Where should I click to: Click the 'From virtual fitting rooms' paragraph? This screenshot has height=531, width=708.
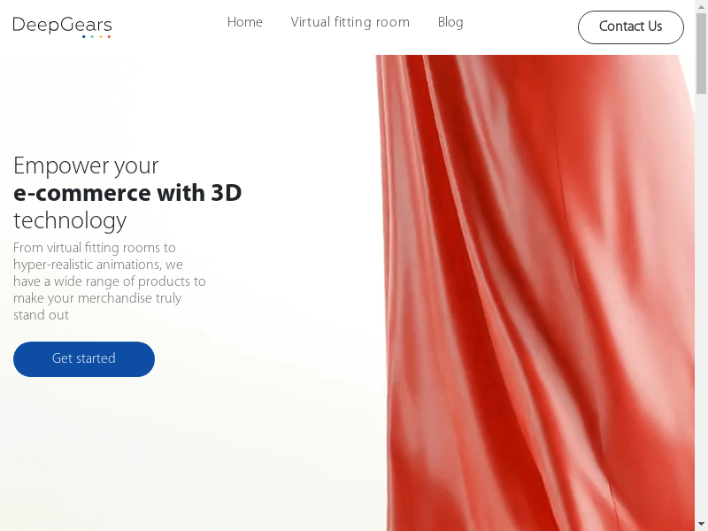click(x=109, y=281)
